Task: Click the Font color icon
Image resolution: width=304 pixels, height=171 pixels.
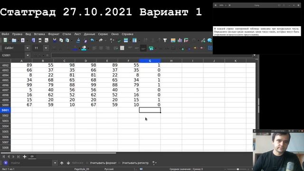Action: tap(75, 48)
